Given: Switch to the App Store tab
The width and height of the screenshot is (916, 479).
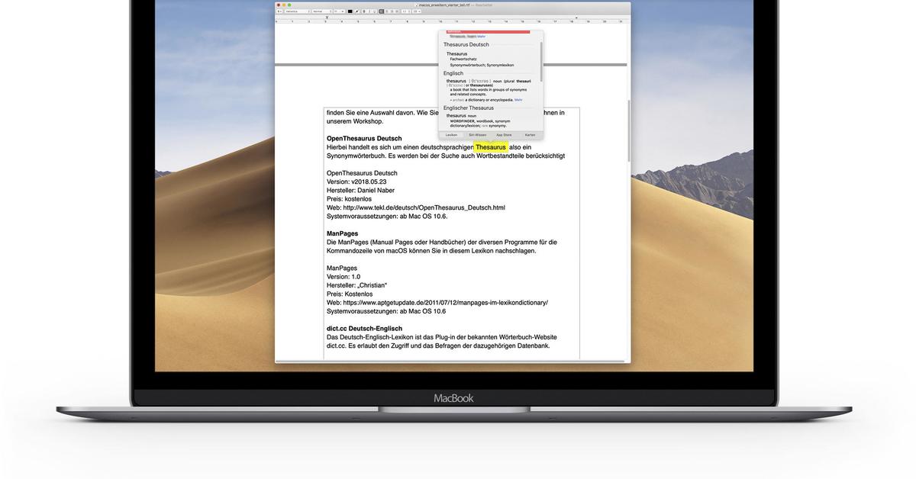Looking at the screenshot, I should [504, 135].
